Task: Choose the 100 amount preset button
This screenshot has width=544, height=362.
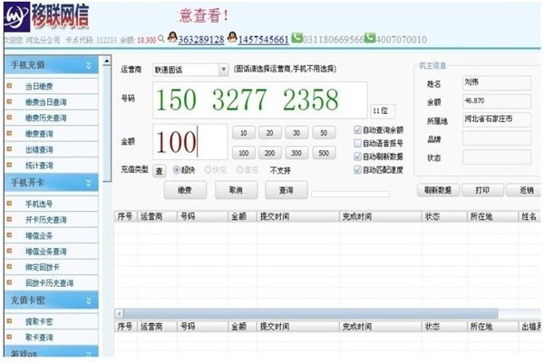Action: pos(244,153)
